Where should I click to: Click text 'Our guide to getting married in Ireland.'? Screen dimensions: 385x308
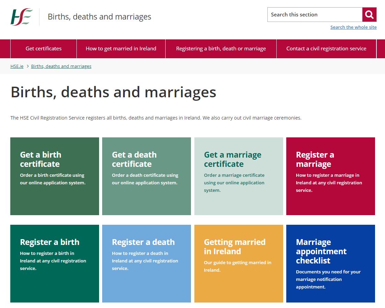point(238,266)
